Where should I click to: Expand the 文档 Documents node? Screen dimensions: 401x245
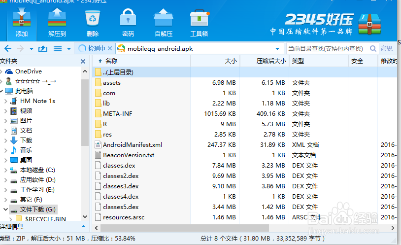click(x=6, y=131)
